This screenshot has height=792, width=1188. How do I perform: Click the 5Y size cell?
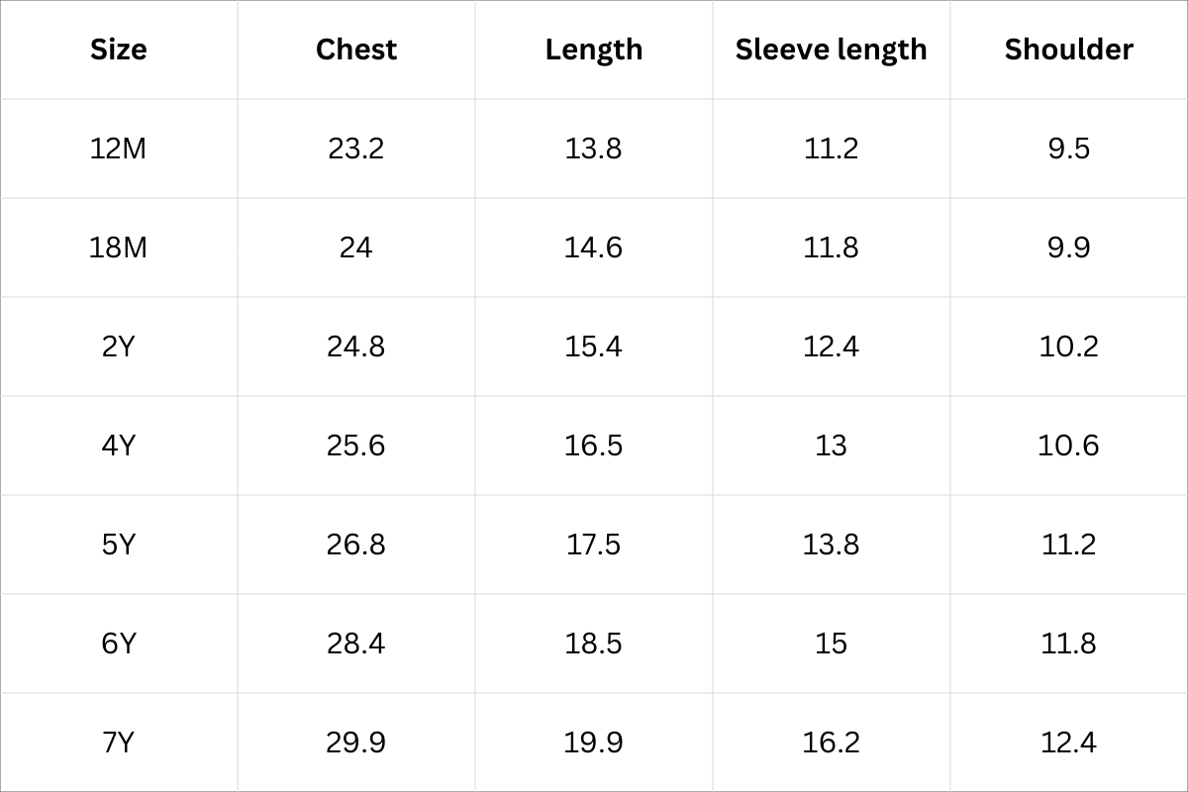[119, 544]
